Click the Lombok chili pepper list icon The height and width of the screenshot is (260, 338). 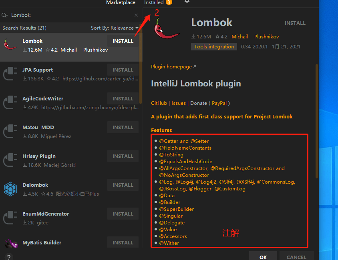[x=10, y=44]
